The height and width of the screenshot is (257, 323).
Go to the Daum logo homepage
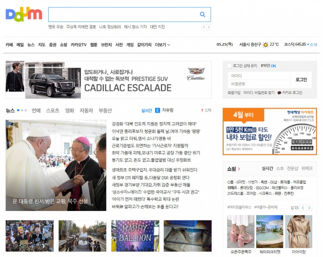(x=24, y=15)
